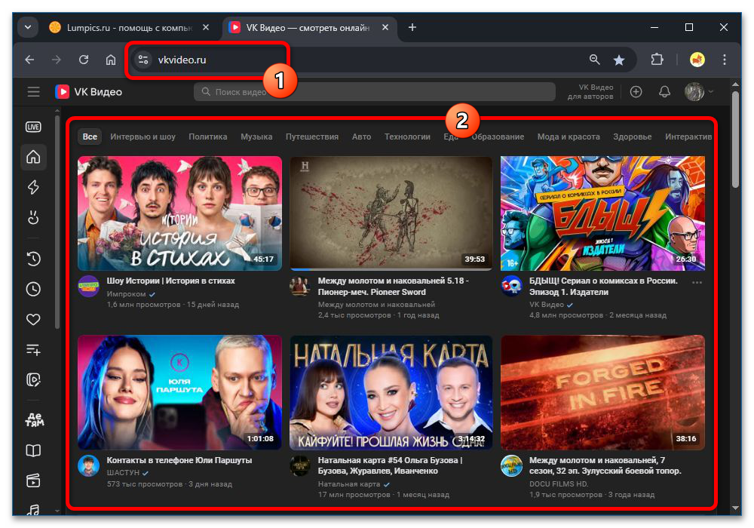
Task: Open the Натальная карта channel avatar
Action: [300, 466]
